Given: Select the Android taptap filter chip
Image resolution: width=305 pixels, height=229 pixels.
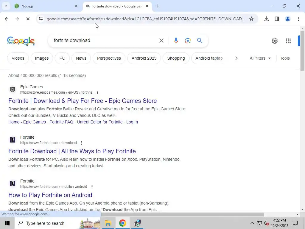Looking at the screenshot, I should 209,58.
